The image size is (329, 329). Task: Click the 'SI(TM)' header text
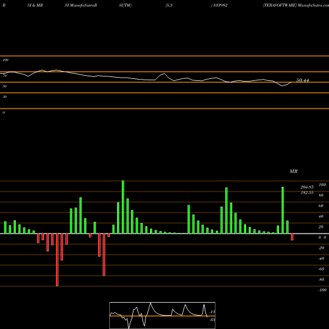tap(125, 5)
